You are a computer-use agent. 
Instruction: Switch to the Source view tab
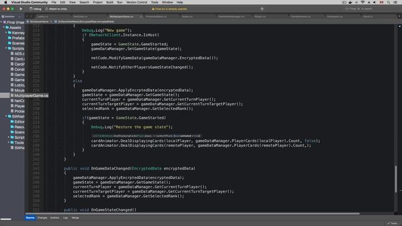[x=30, y=218]
